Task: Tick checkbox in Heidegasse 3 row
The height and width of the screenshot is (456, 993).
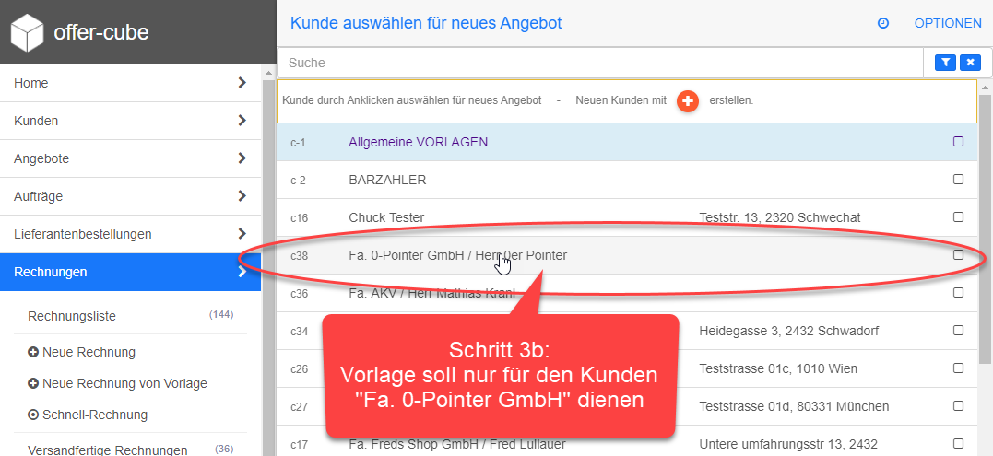Action: [958, 330]
